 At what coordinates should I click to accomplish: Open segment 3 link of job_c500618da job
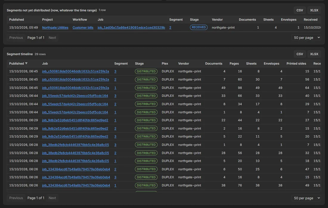click(x=115, y=71)
